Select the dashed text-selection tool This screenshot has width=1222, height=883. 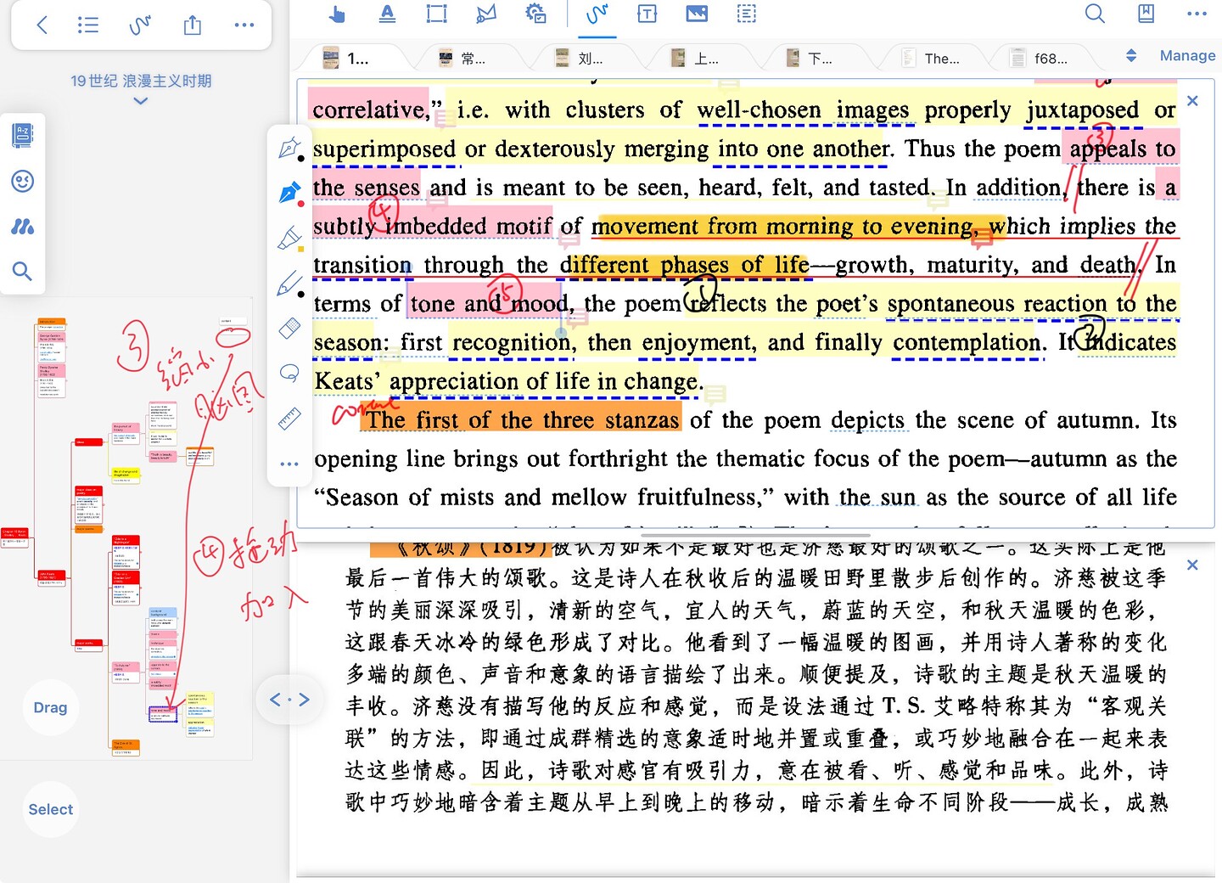747,14
